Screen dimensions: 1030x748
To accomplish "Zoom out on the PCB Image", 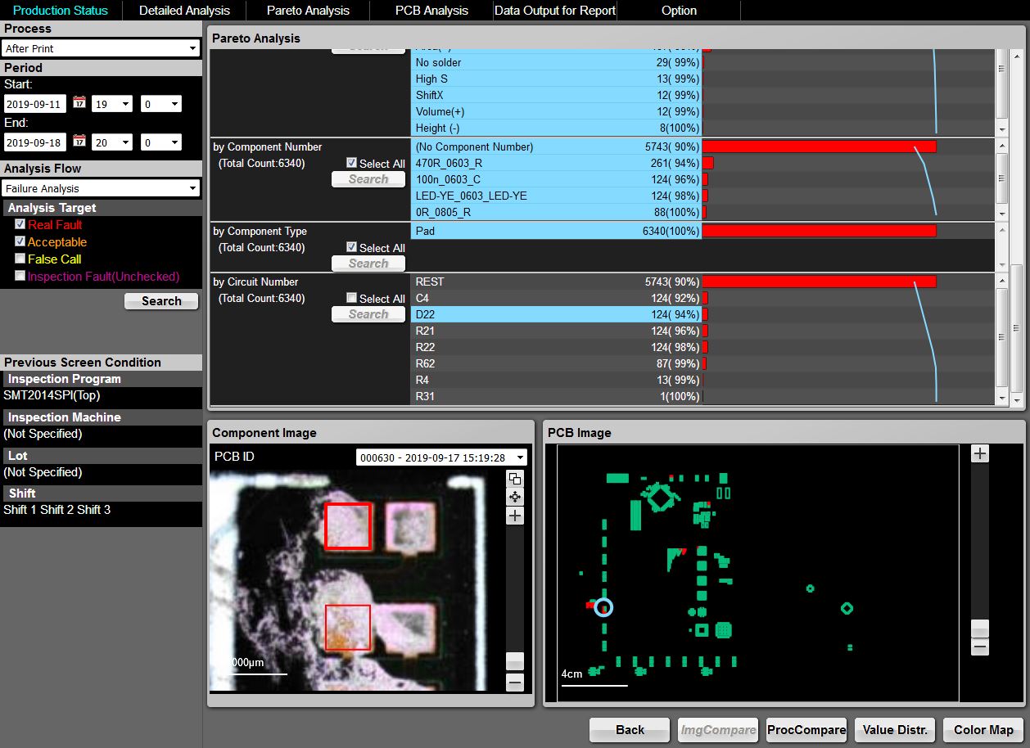I will click(979, 647).
